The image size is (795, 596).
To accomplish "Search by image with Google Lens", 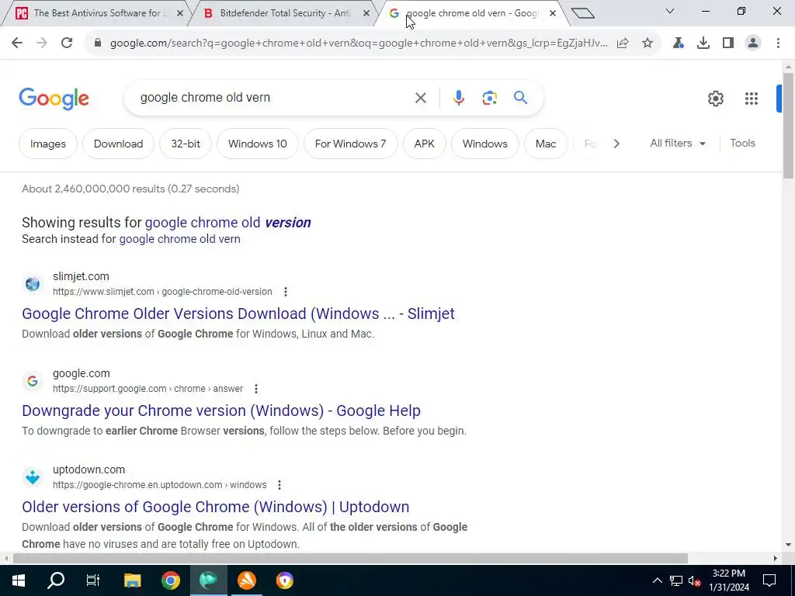I will (x=489, y=98).
